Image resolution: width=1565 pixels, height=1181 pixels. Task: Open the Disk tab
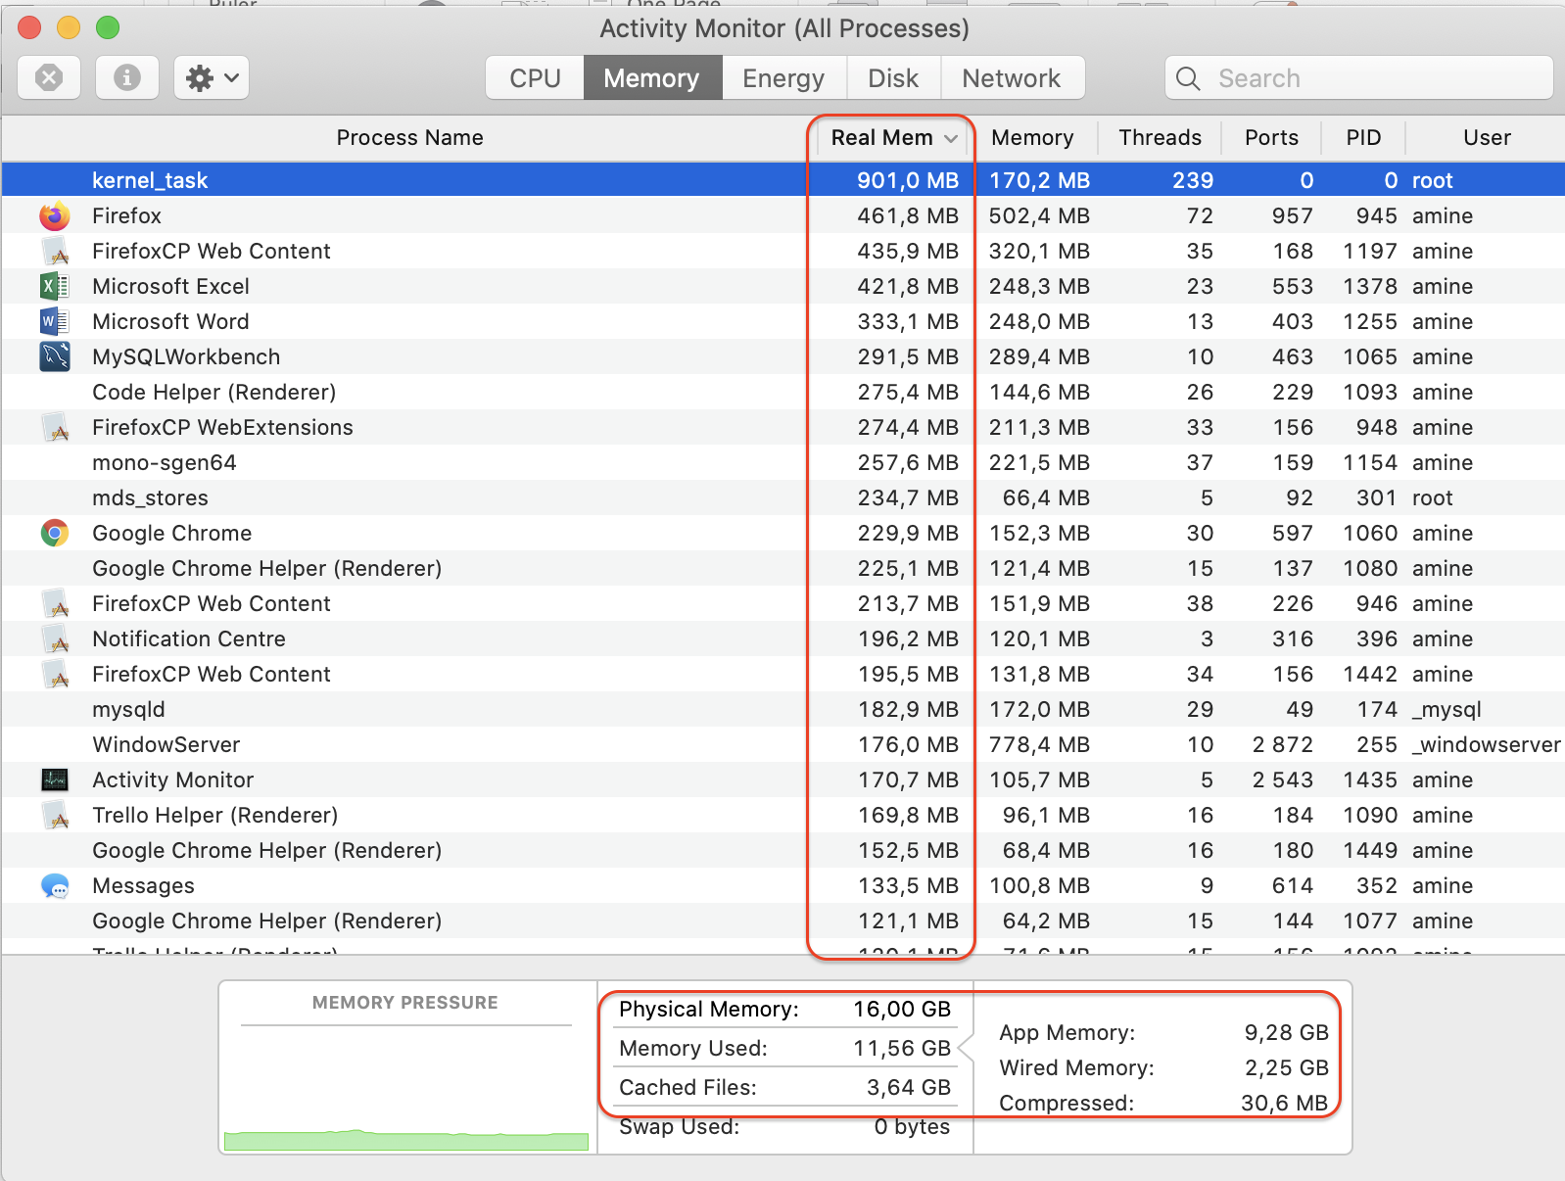(x=892, y=78)
